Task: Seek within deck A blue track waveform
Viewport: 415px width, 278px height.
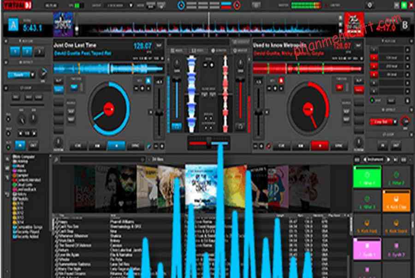Action: click(108, 69)
